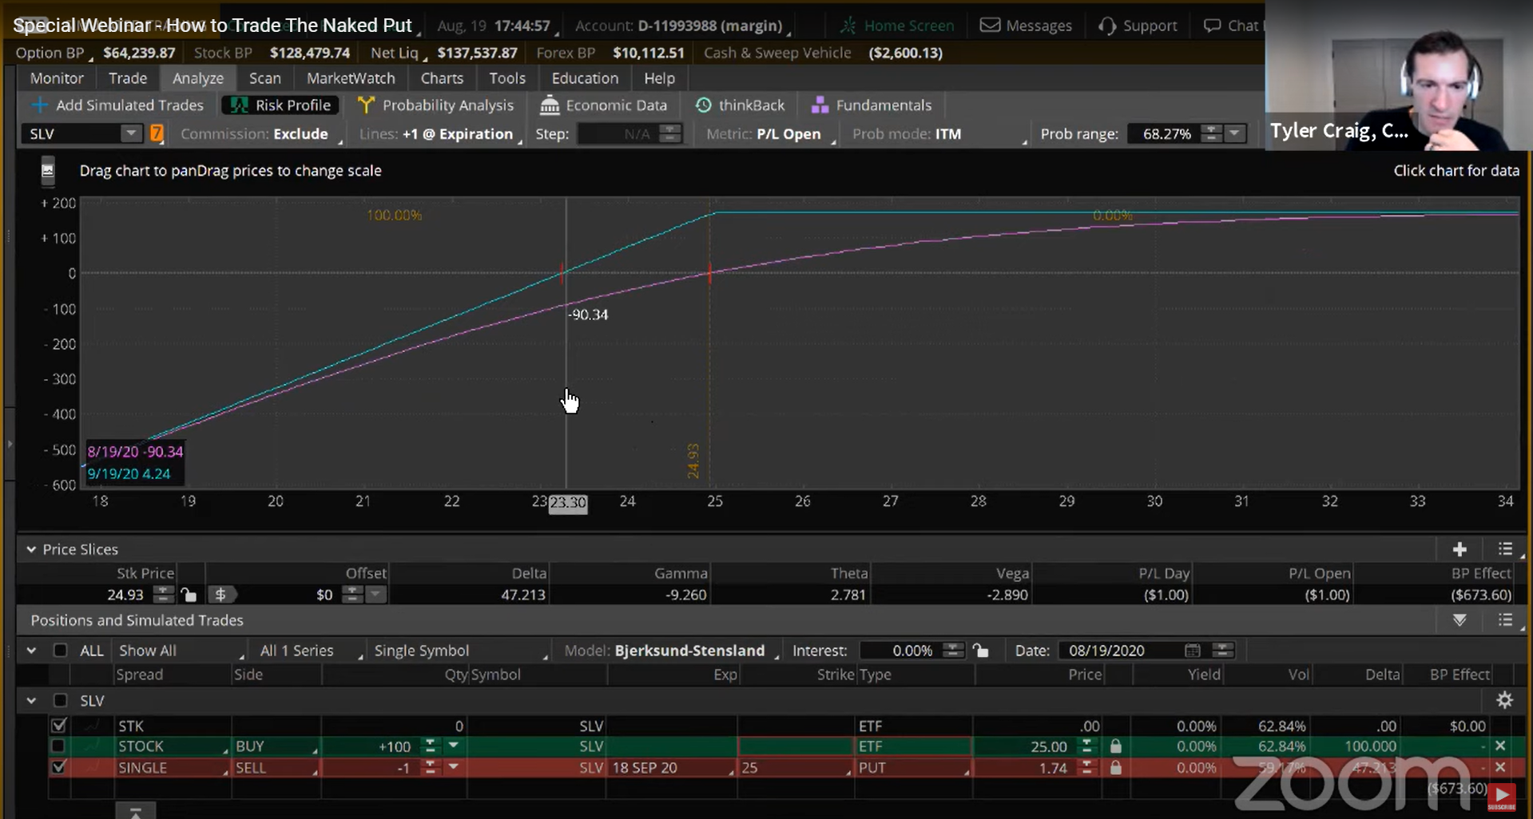1533x819 pixels.
Task: Add a new price slice with the plus icon
Action: (1460, 549)
